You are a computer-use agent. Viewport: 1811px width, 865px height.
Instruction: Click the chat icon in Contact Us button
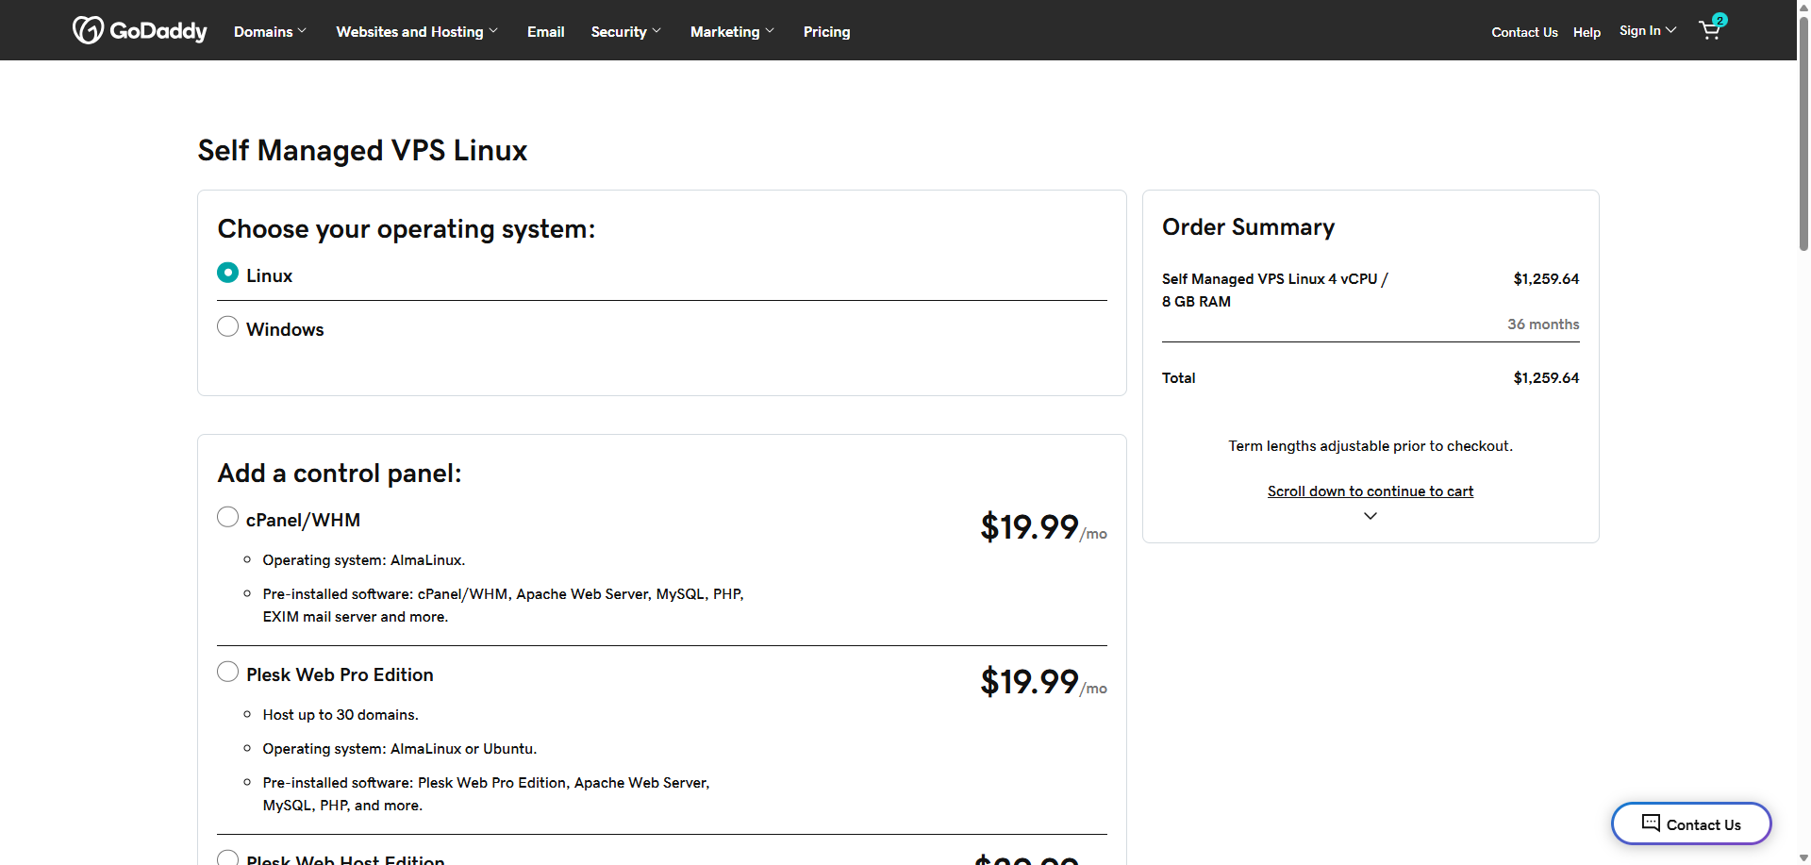[x=1651, y=823]
